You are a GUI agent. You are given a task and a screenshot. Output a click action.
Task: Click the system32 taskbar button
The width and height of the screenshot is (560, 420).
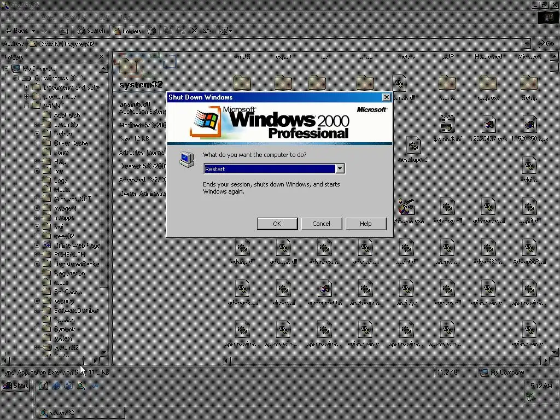click(x=80, y=413)
